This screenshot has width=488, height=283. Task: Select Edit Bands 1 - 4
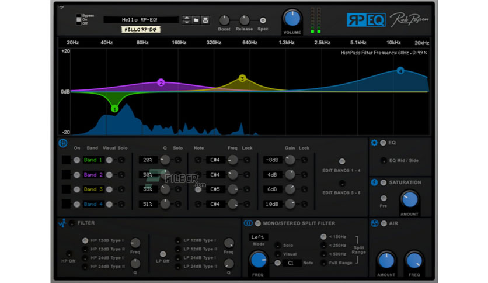[x=342, y=161]
